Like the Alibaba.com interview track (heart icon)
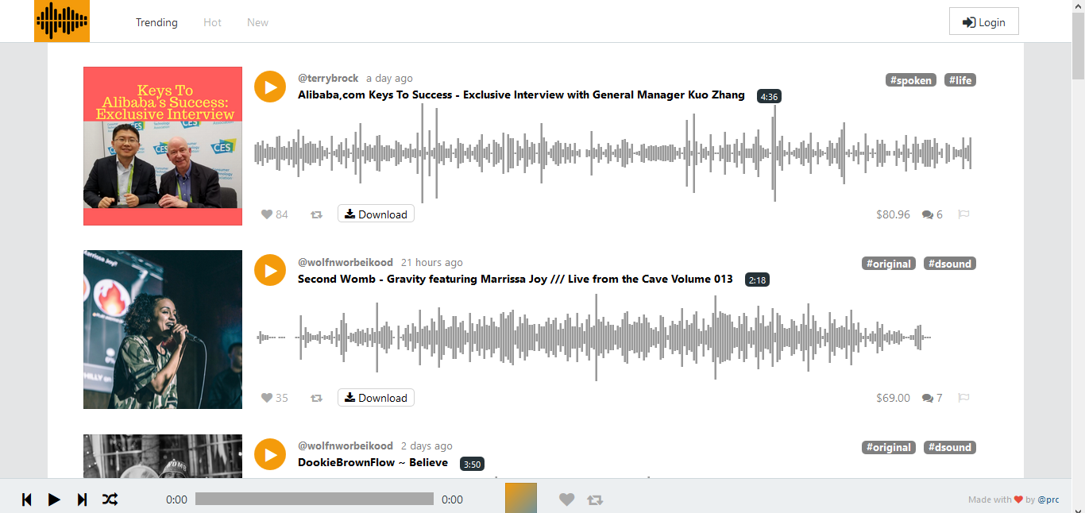This screenshot has width=1085, height=513. coord(267,214)
